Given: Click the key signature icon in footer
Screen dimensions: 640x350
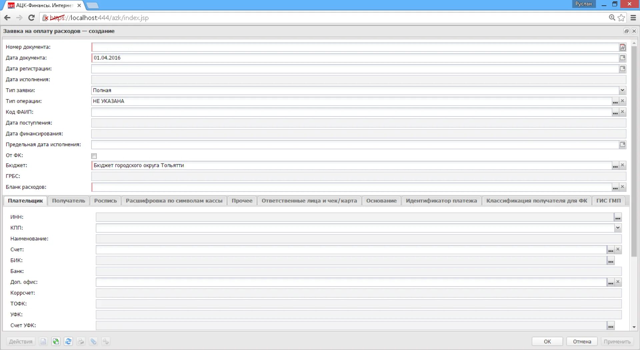Looking at the screenshot, I should click(106, 341).
